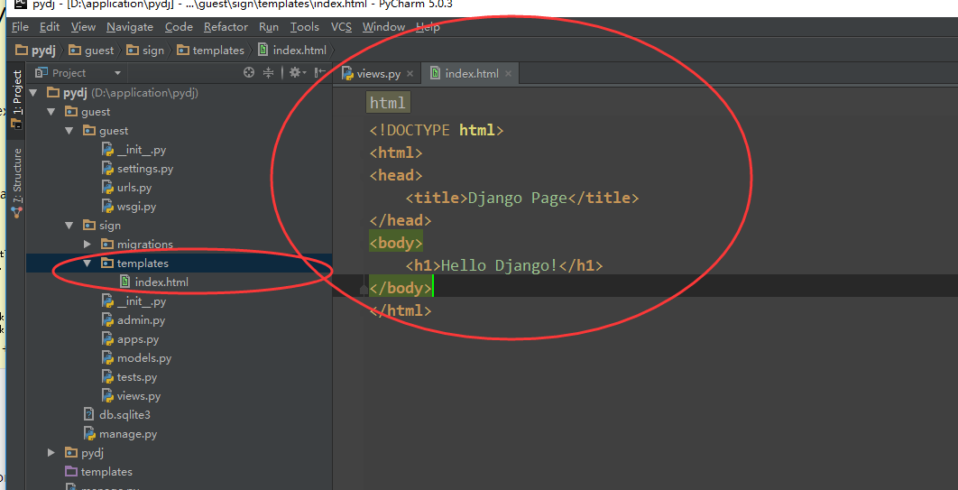Open the Run menu
Image resolution: width=958 pixels, height=490 pixels.
269,27
